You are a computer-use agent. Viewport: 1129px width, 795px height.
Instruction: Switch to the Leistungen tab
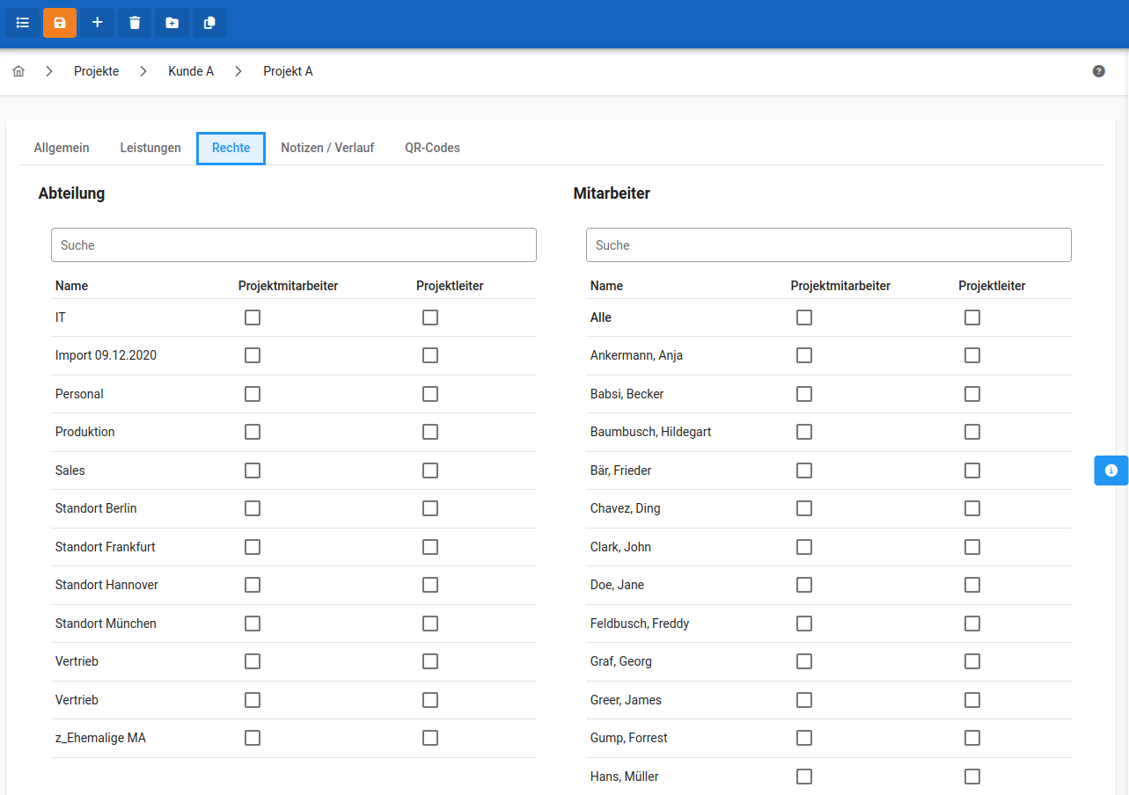tap(150, 148)
